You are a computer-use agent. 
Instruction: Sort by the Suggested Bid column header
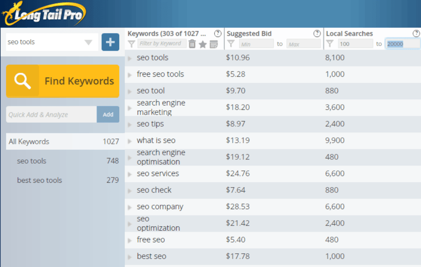coord(249,34)
